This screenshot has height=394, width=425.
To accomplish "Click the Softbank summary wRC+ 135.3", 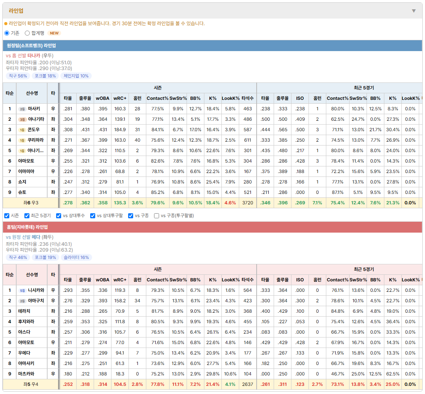I will (x=120, y=203).
